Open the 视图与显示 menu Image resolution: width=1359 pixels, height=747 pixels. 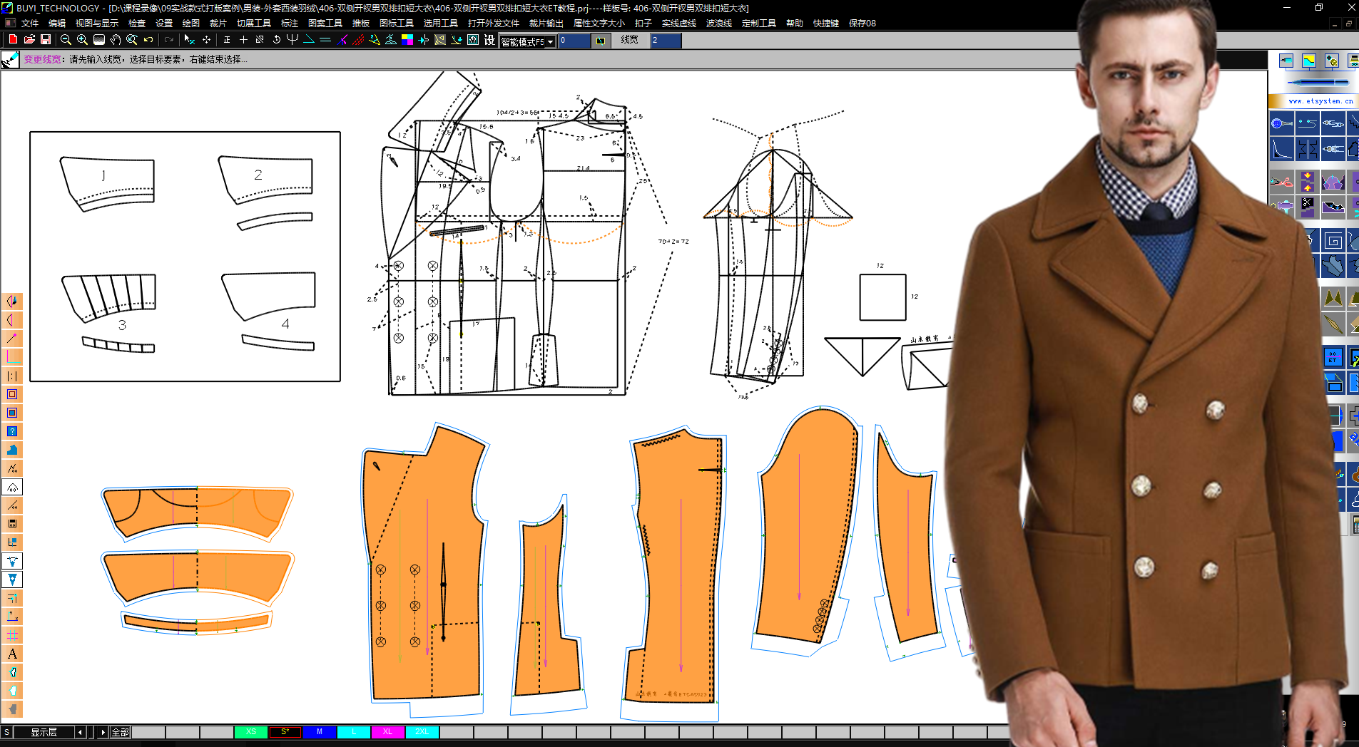click(97, 24)
